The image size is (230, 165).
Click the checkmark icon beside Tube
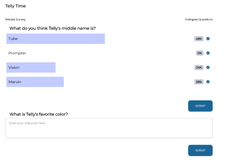point(208,39)
